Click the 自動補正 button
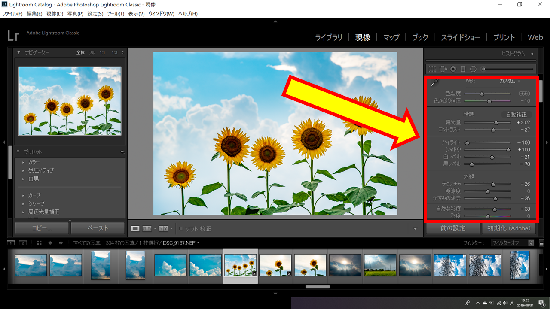This screenshot has width=550, height=309. click(516, 115)
